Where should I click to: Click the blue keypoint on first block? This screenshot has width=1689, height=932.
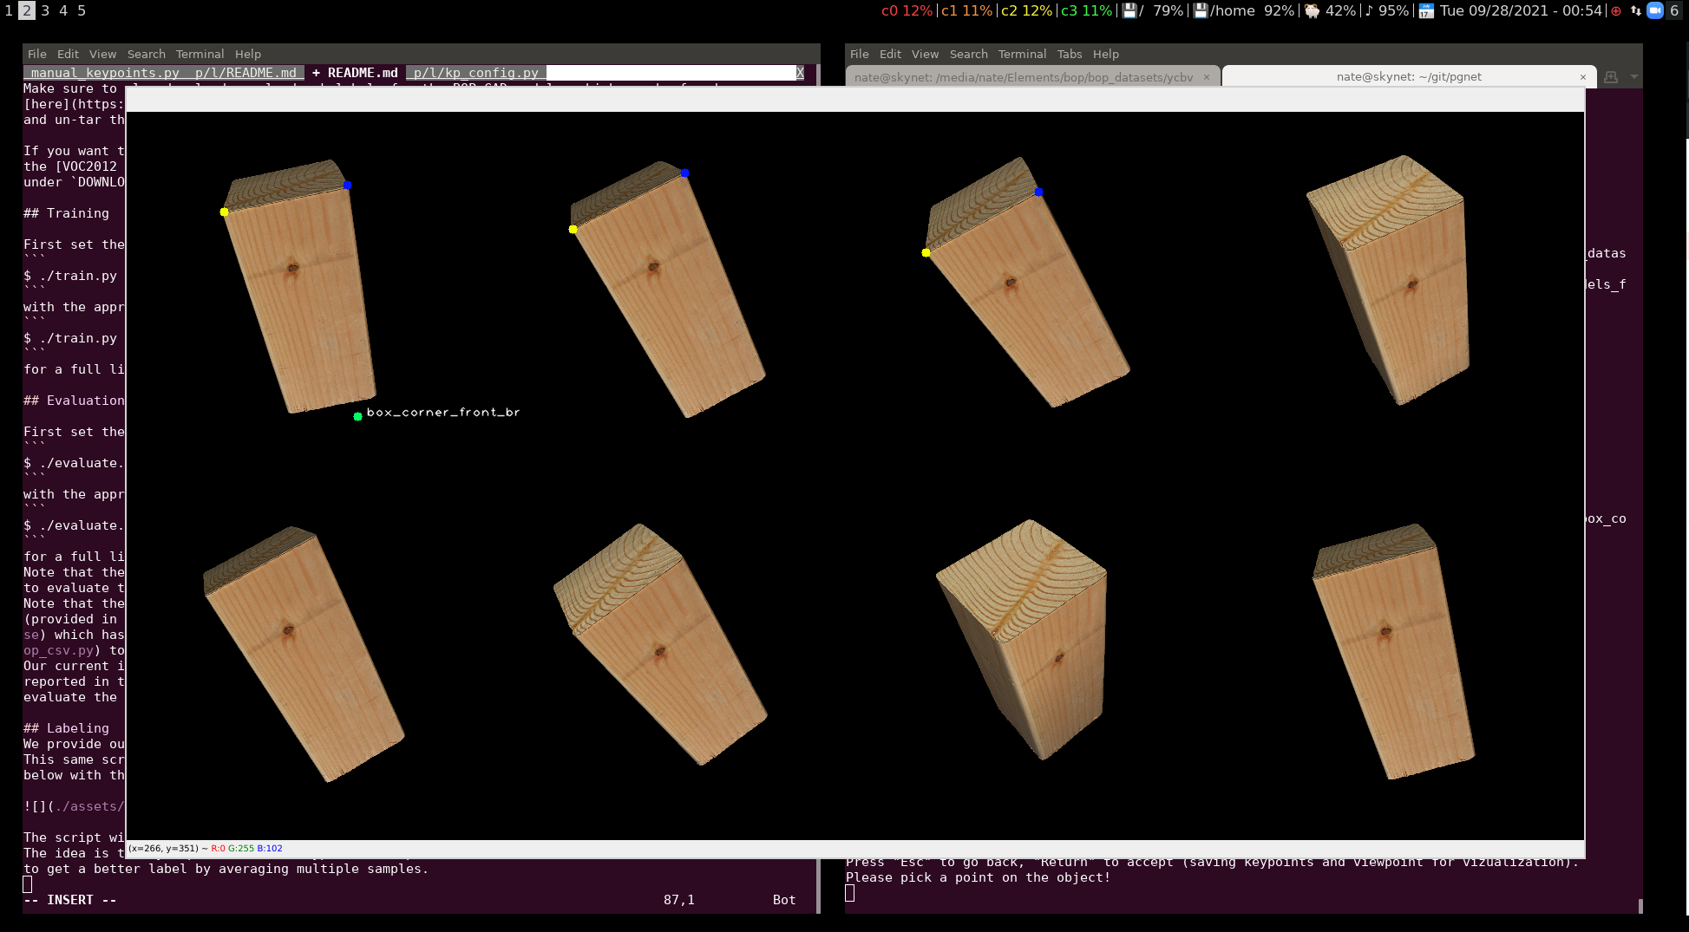tap(347, 186)
